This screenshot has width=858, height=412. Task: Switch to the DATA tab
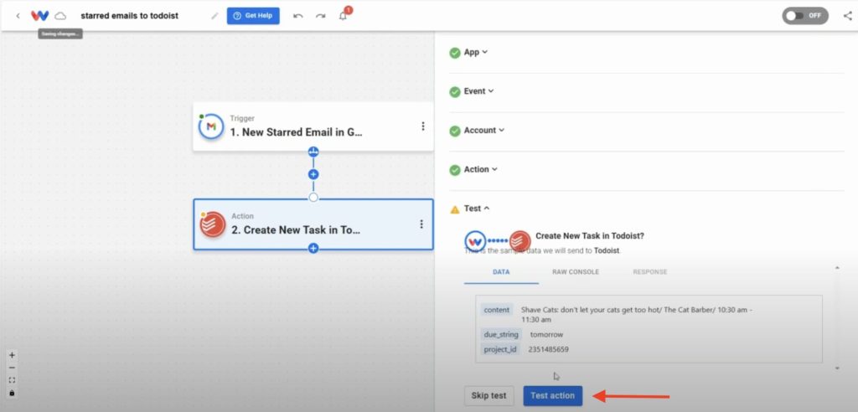point(501,272)
